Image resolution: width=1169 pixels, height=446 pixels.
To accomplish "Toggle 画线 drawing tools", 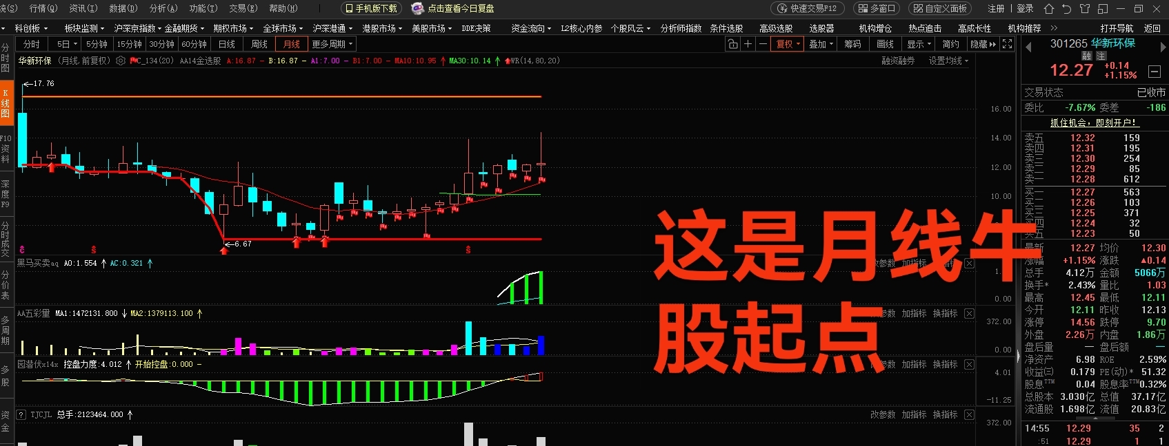I will coord(885,44).
